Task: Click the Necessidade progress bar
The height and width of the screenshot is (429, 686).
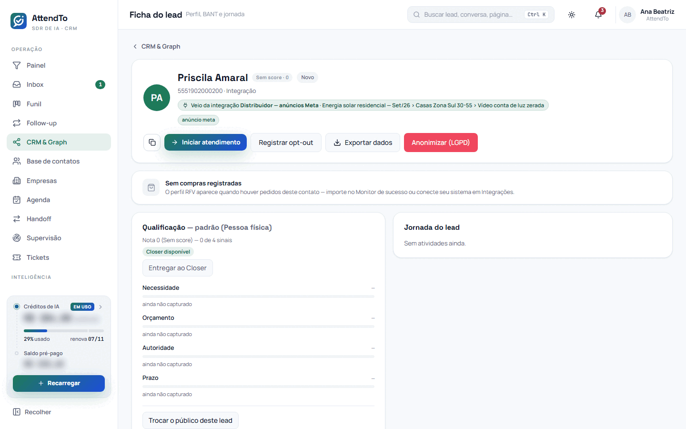Action: pyautogui.click(x=258, y=296)
